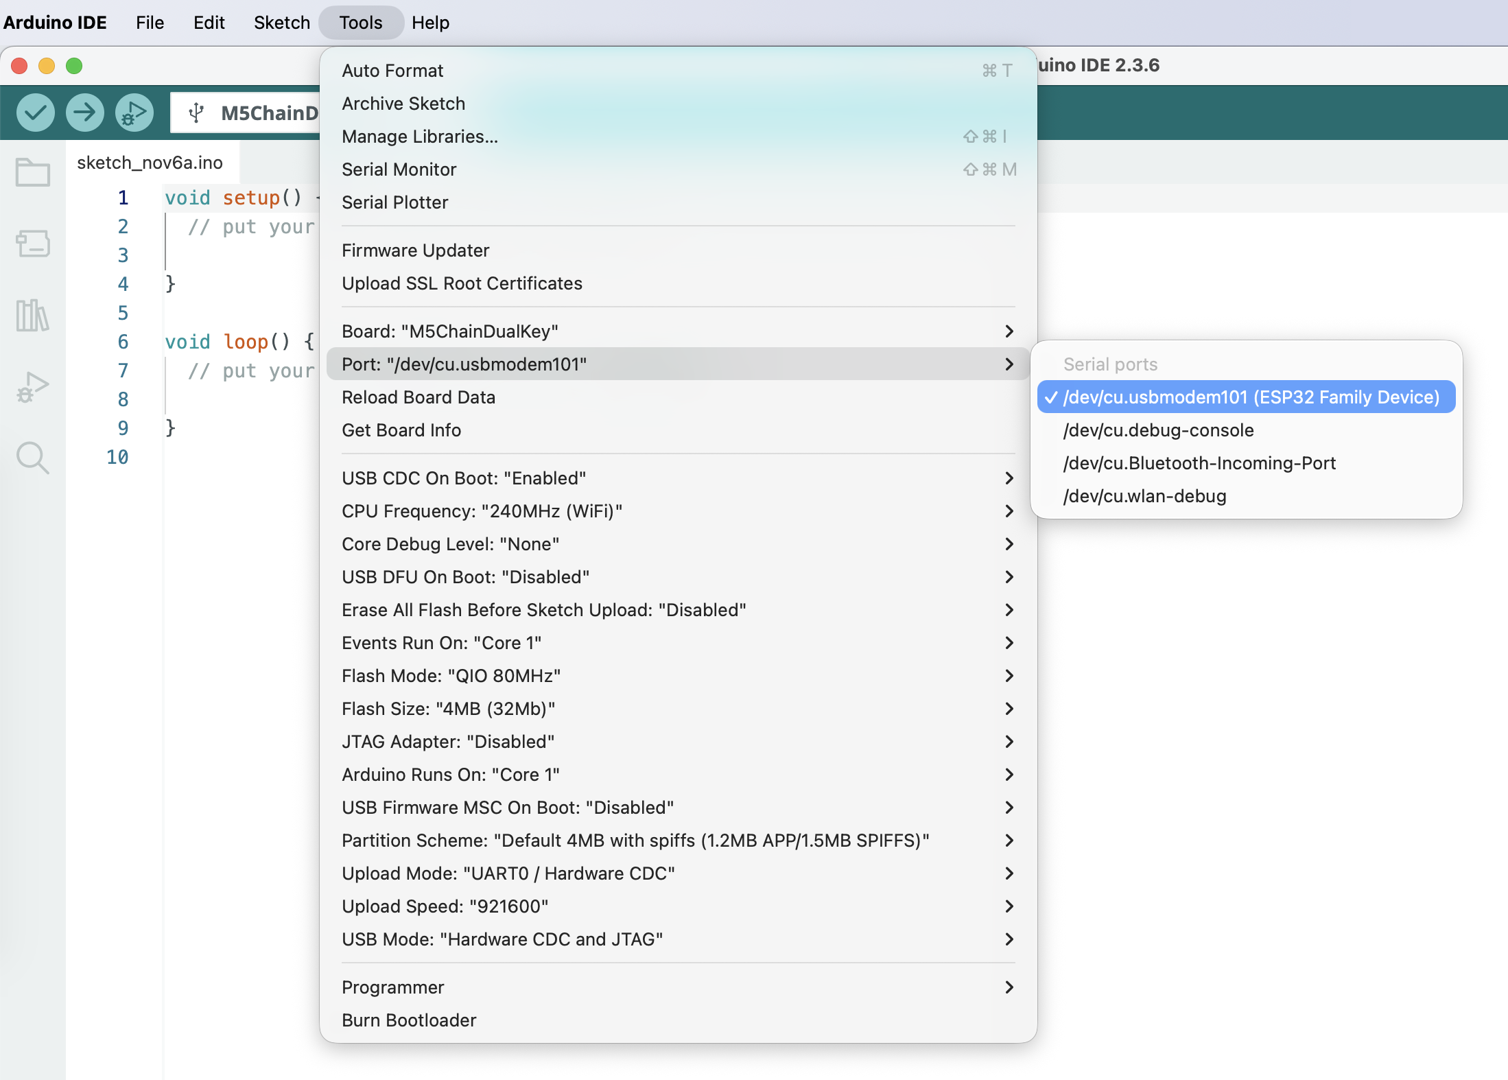This screenshot has width=1508, height=1080.
Task: Click the Upload arrow toolbar button
Action: [85, 112]
